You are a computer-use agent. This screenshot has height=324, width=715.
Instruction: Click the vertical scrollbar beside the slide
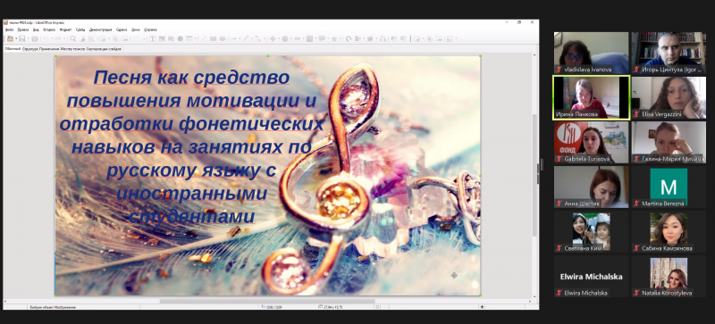[x=535, y=175]
